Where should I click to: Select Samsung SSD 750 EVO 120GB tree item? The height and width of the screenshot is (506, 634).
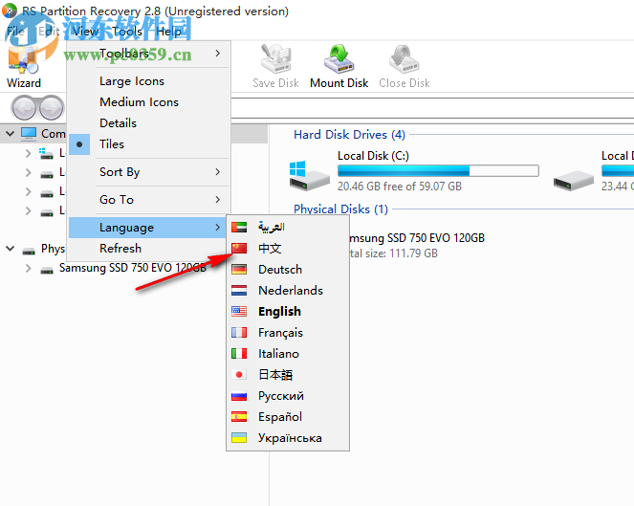(x=132, y=268)
